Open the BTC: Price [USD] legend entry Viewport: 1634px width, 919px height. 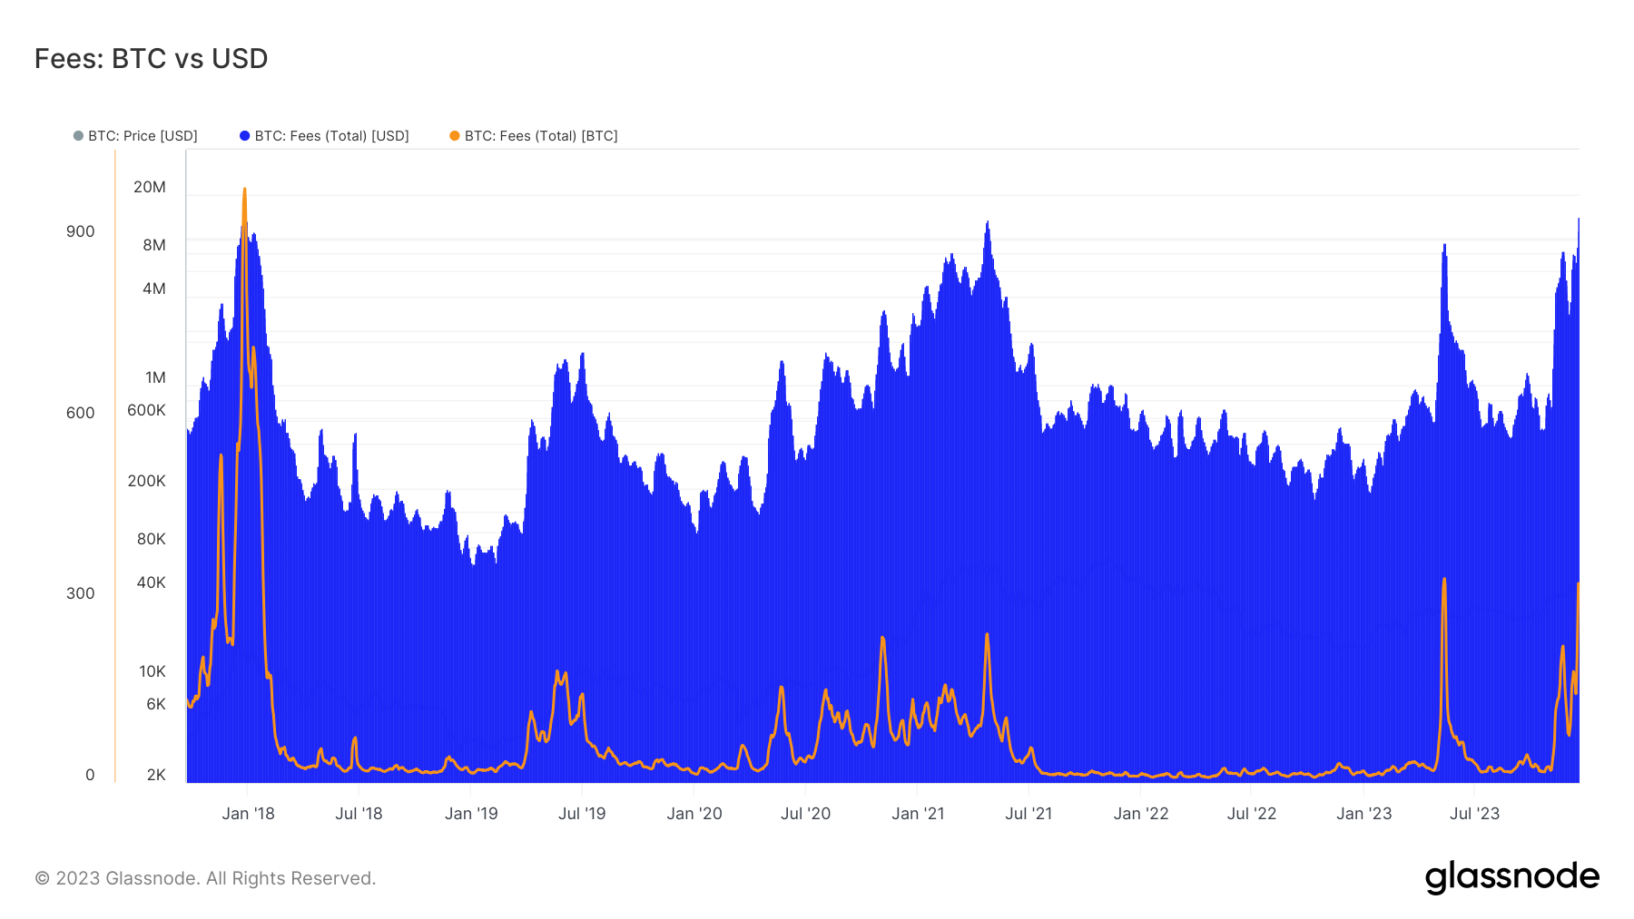pos(141,135)
